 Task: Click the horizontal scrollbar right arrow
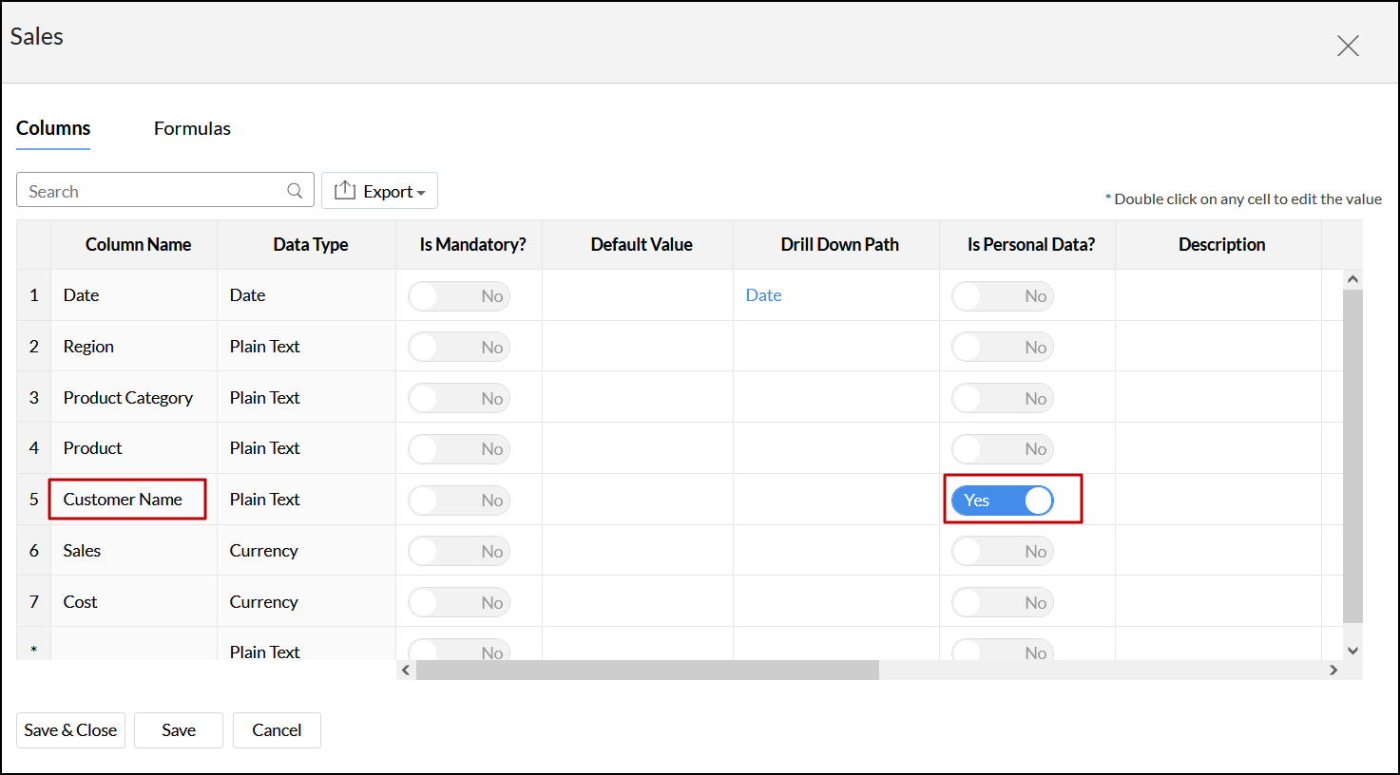pos(1333,671)
